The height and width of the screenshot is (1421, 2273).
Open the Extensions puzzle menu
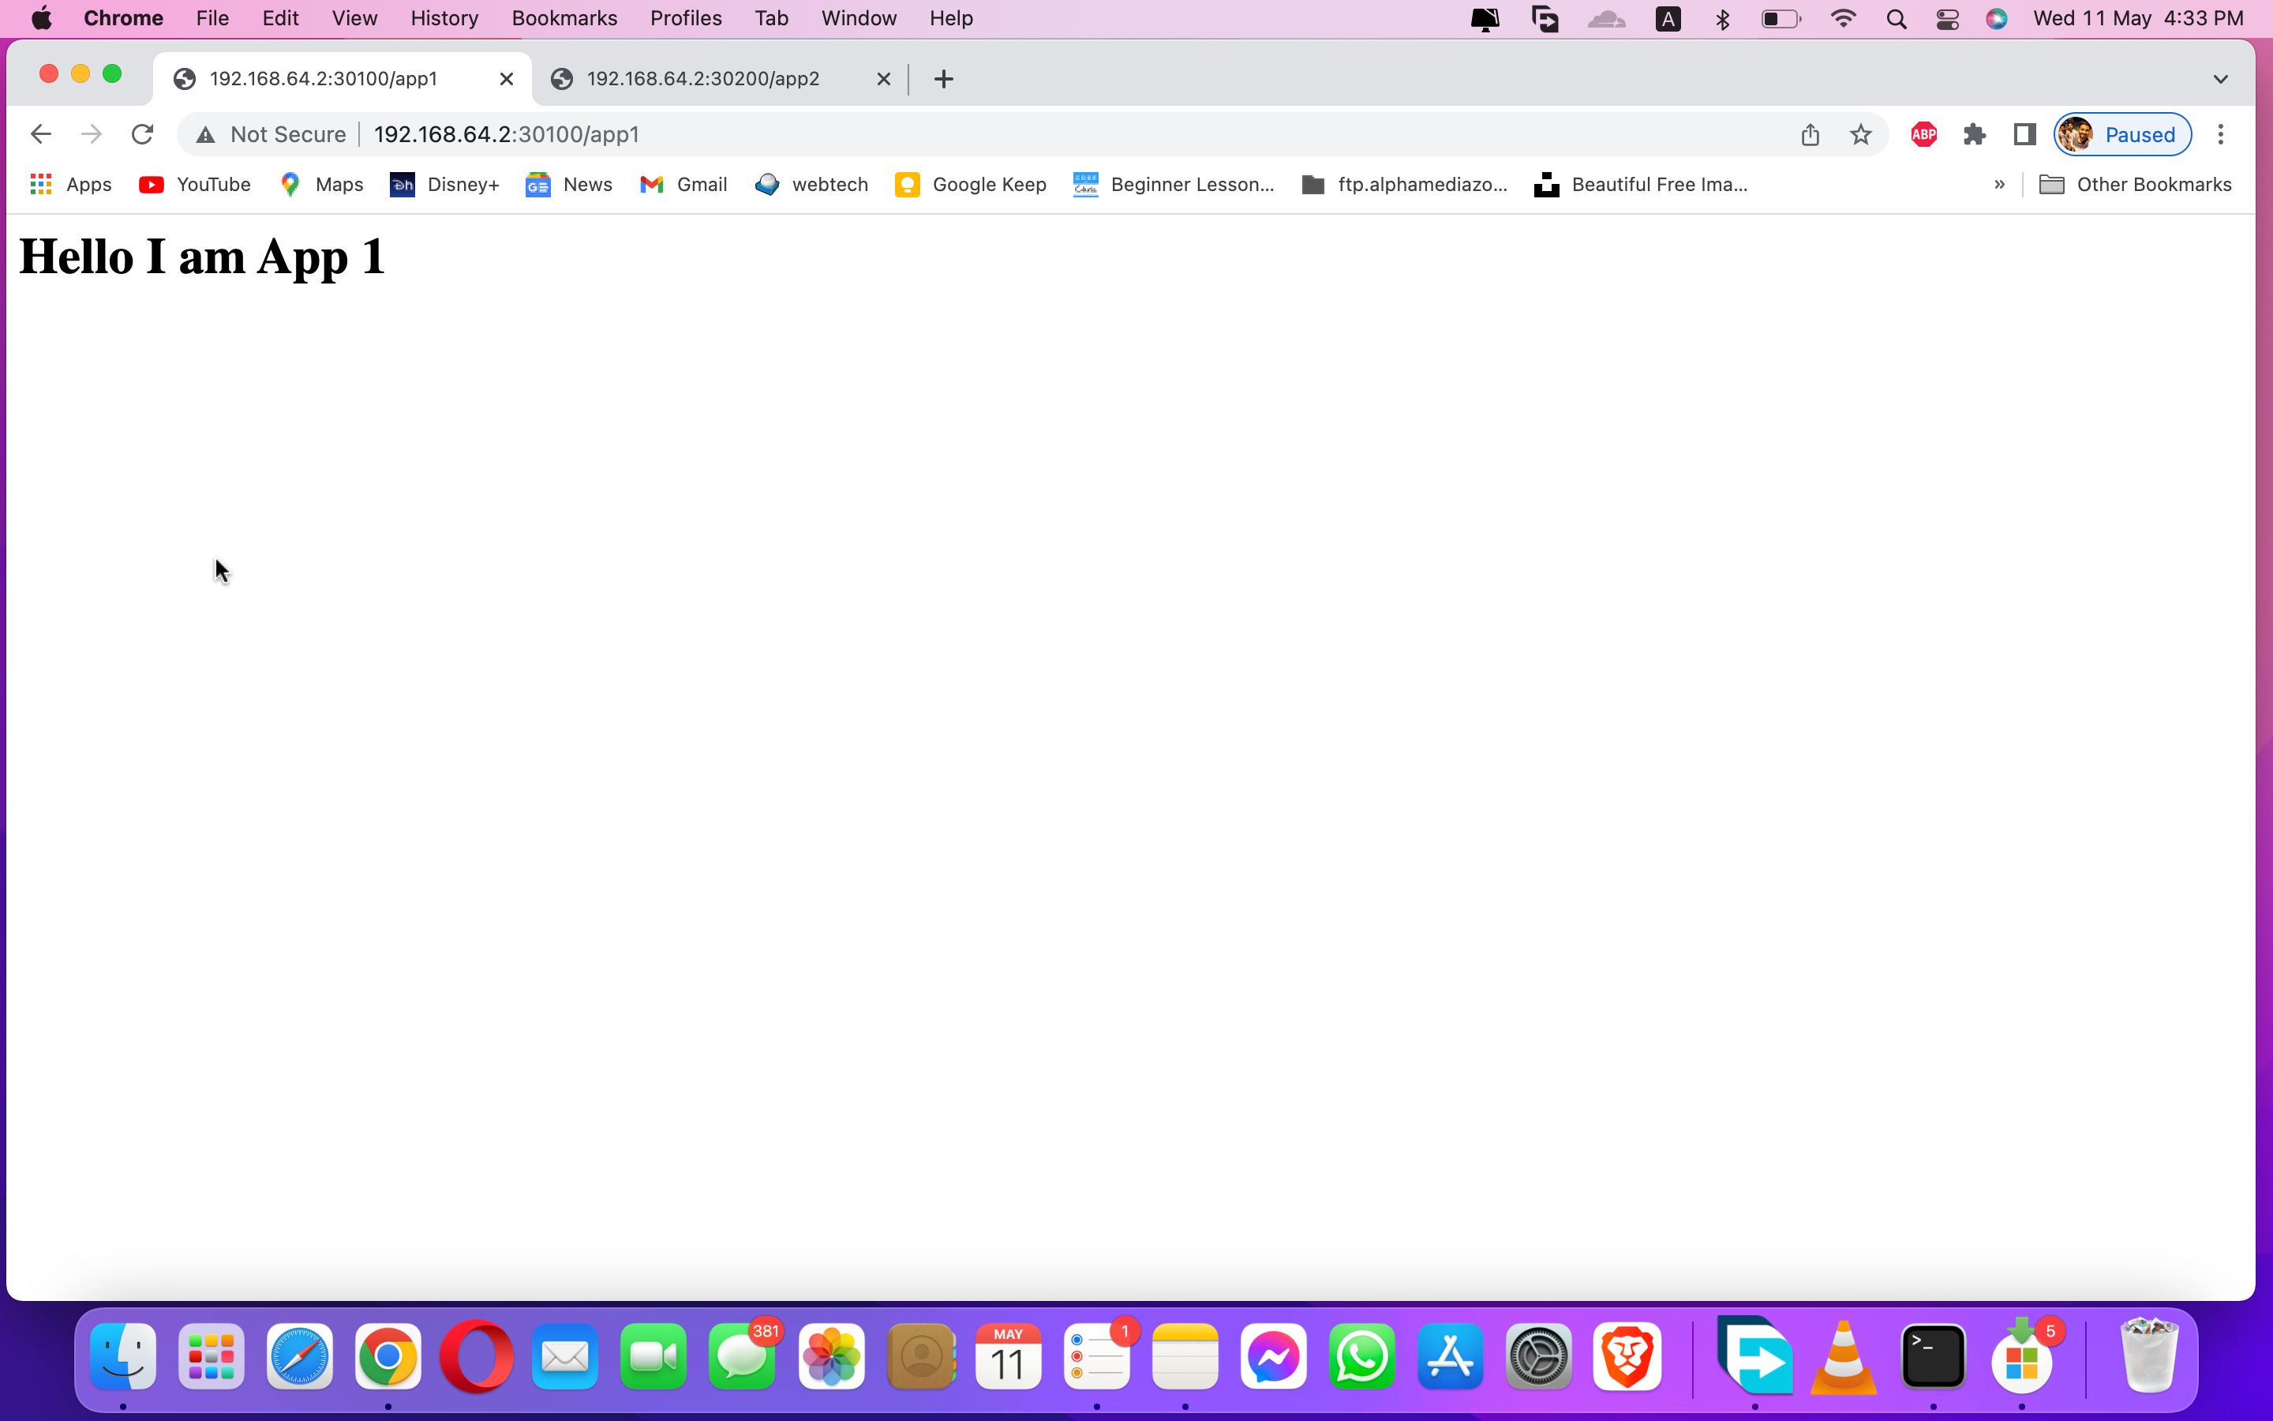pos(1975,134)
